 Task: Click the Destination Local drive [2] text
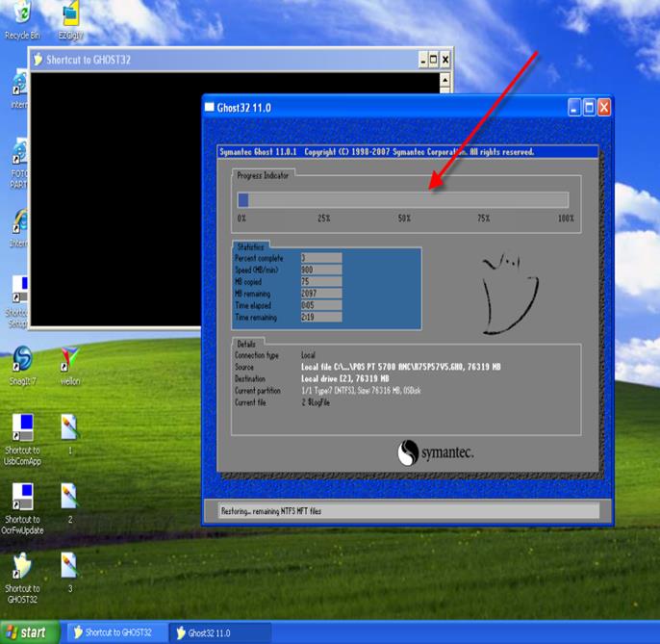[345, 378]
